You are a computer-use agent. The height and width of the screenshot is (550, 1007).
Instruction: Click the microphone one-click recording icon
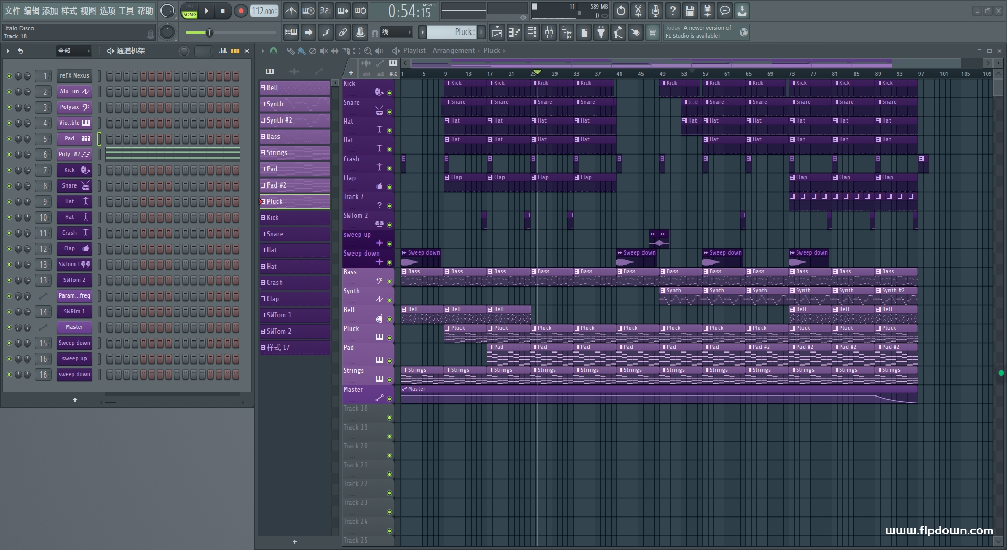click(x=656, y=10)
